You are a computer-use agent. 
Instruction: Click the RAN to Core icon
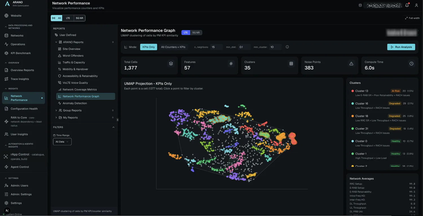pos(6,122)
